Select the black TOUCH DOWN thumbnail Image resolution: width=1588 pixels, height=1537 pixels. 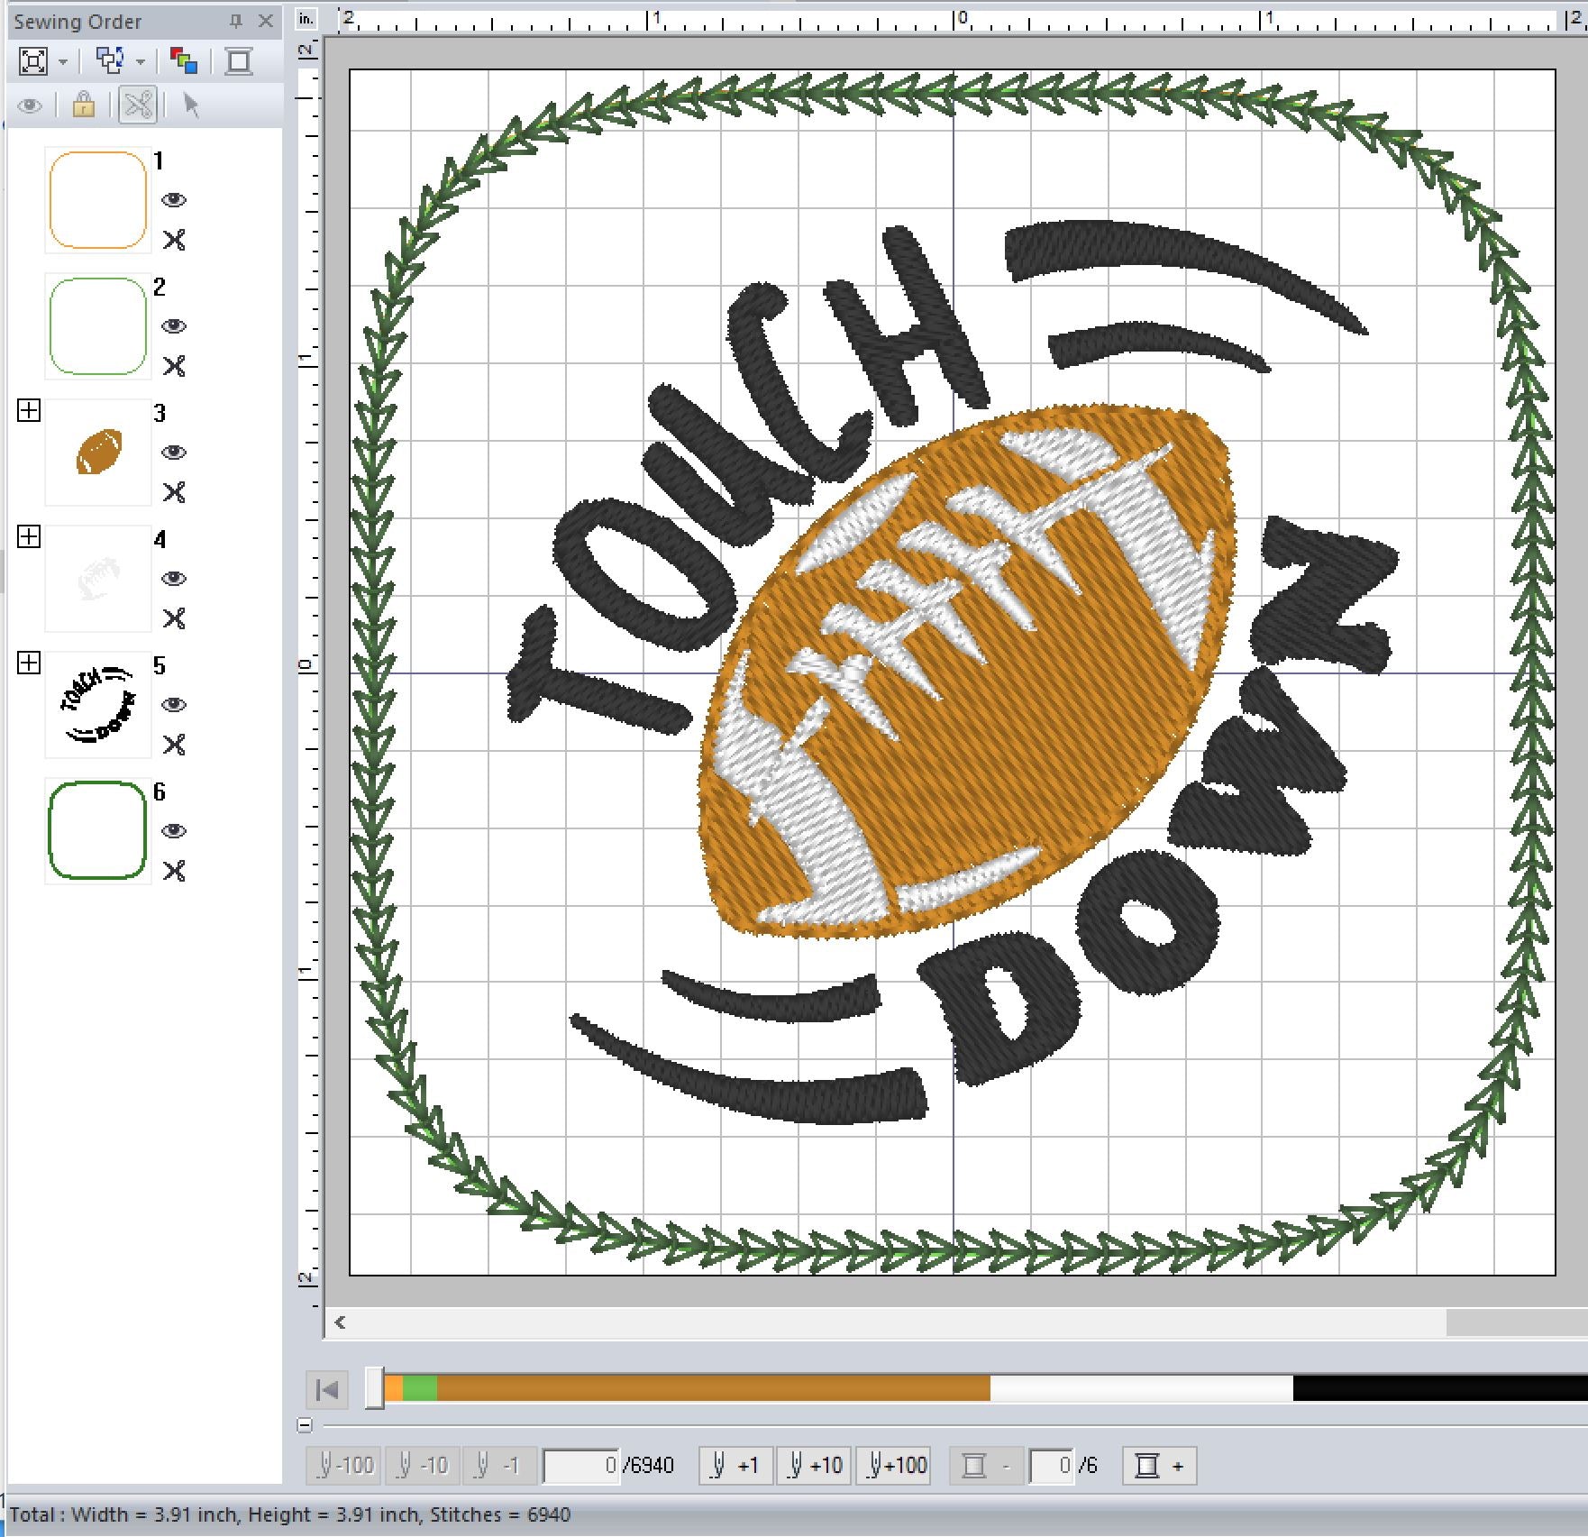coord(98,705)
